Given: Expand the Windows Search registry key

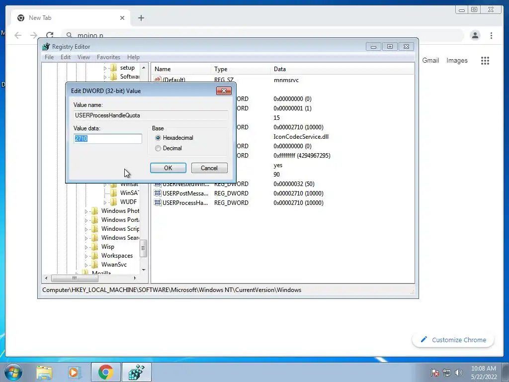Looking at the screenshot, I should pyautogui.click(x=86, y=238).
